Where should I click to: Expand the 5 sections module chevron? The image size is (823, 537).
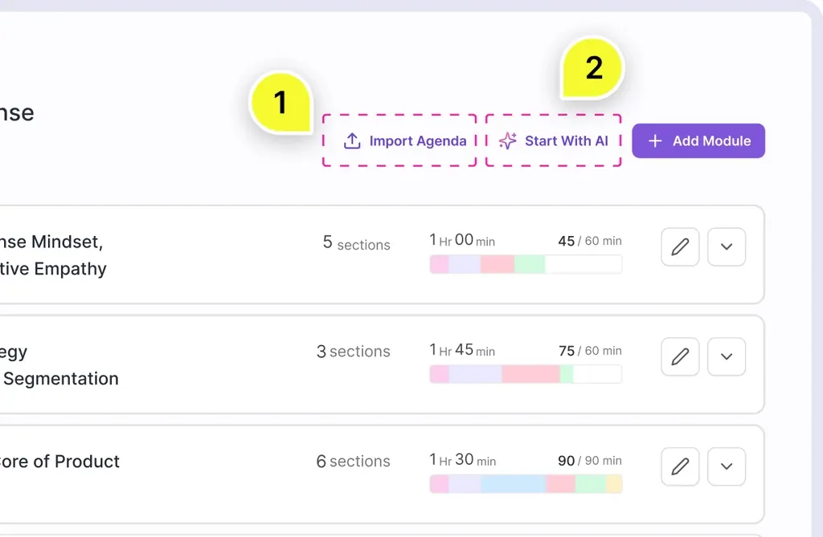click(727, 246)
